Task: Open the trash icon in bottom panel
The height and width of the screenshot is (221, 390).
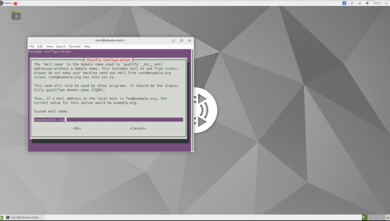Action: [x=387, y=218]
